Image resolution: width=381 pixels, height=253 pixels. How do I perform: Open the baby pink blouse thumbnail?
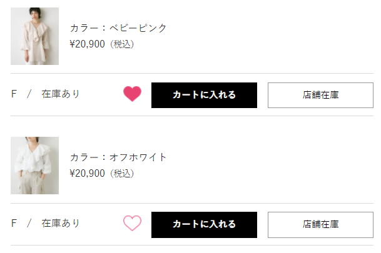pyautogui.click(x=35, y=36)
